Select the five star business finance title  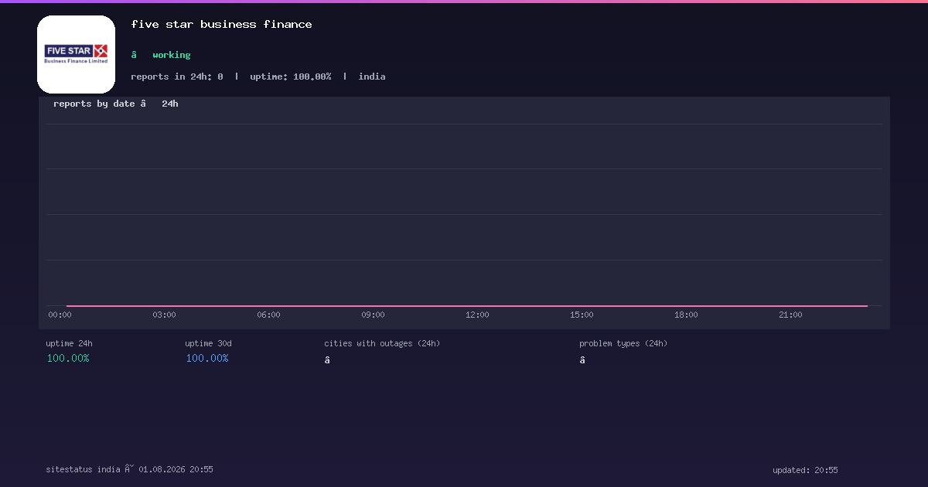pyautogui.click(x=221, y=25)
